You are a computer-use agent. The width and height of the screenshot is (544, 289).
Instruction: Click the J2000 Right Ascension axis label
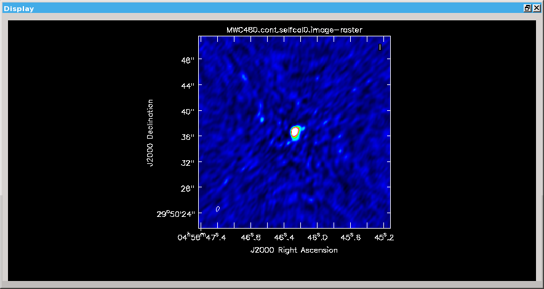294,250
